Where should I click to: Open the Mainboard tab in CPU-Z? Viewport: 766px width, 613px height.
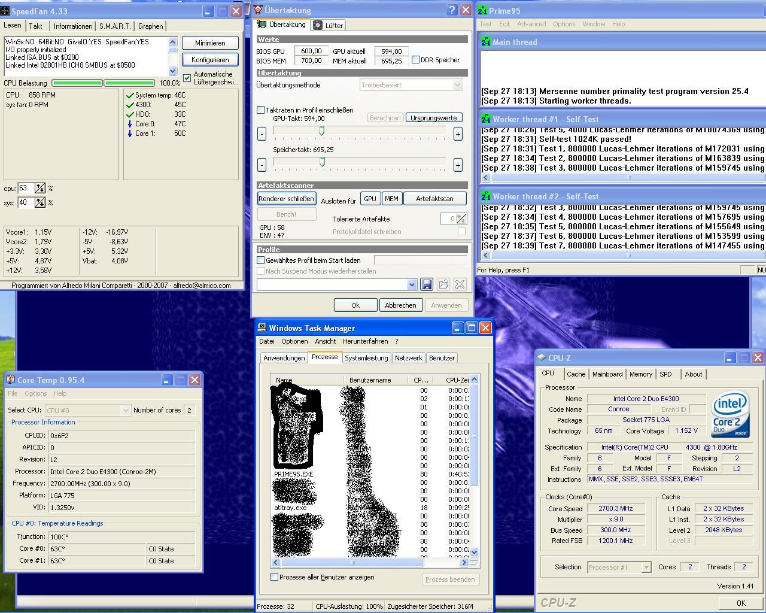[607, 374]
